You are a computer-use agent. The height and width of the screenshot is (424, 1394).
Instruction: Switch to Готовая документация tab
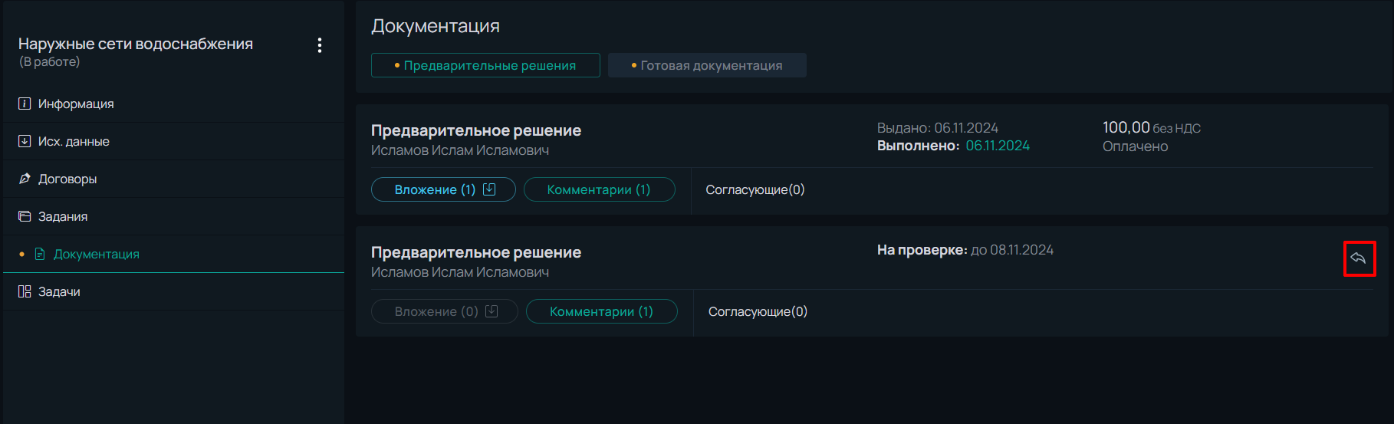[x=707, y=65]
